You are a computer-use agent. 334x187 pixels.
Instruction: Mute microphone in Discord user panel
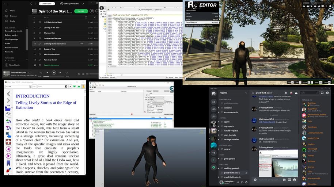tap(238, 182)
